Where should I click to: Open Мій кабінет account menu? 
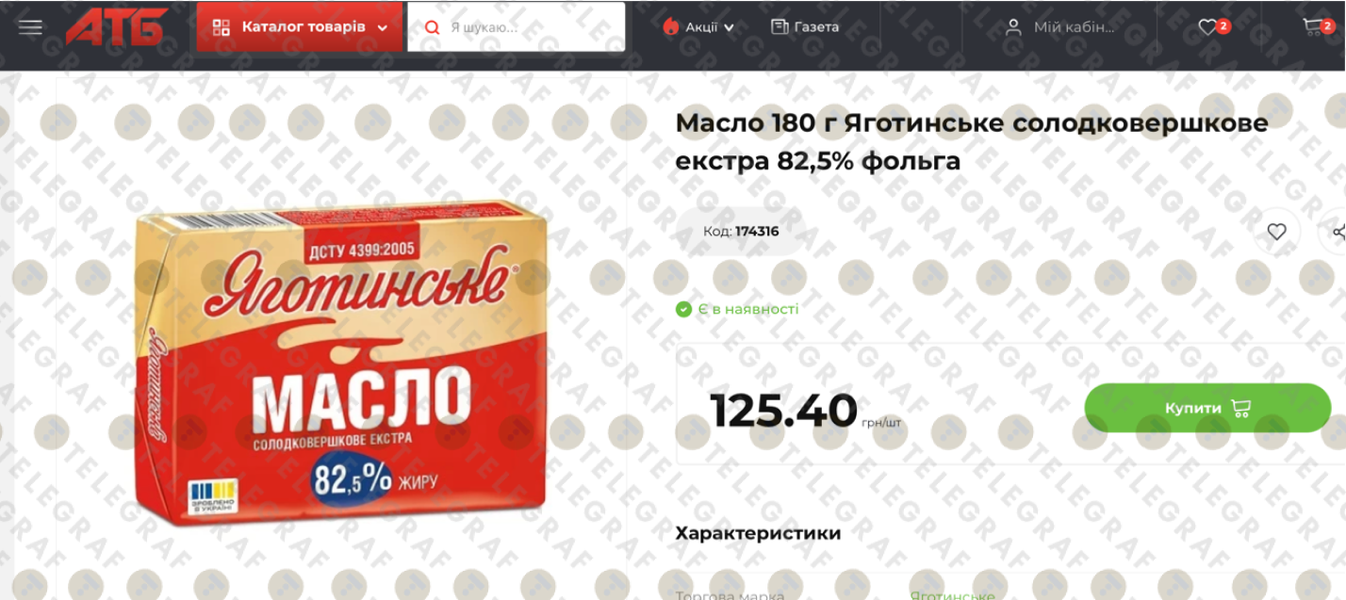[1059, 27]
